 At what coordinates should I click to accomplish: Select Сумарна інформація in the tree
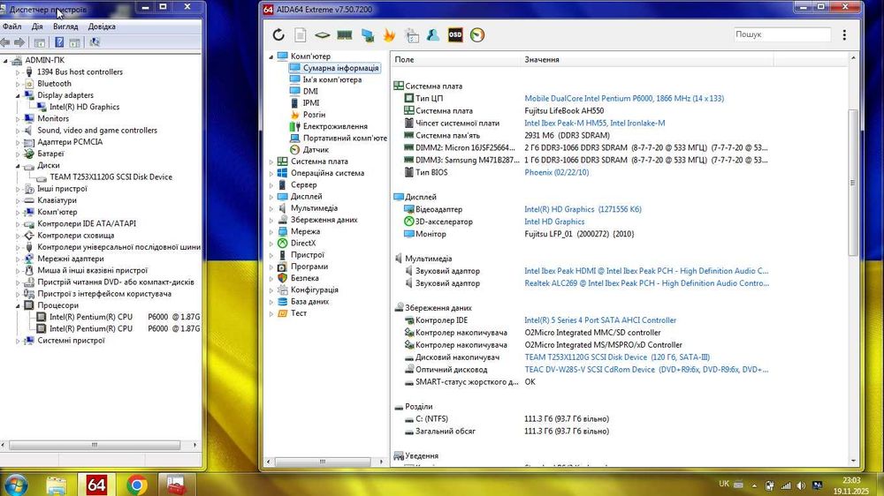point(340,68)
